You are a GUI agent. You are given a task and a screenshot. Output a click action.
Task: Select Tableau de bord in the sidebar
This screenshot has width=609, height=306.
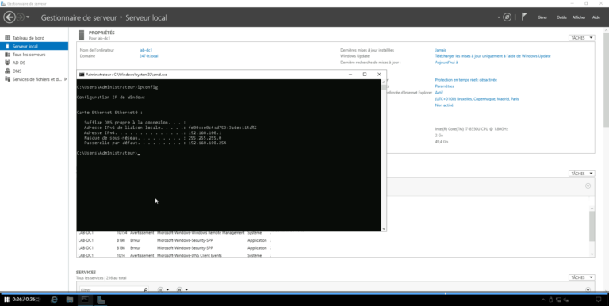point(29,38)
